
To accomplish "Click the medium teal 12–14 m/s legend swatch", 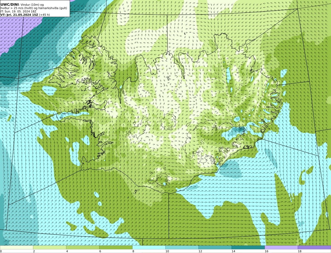I will click(215, 247).
